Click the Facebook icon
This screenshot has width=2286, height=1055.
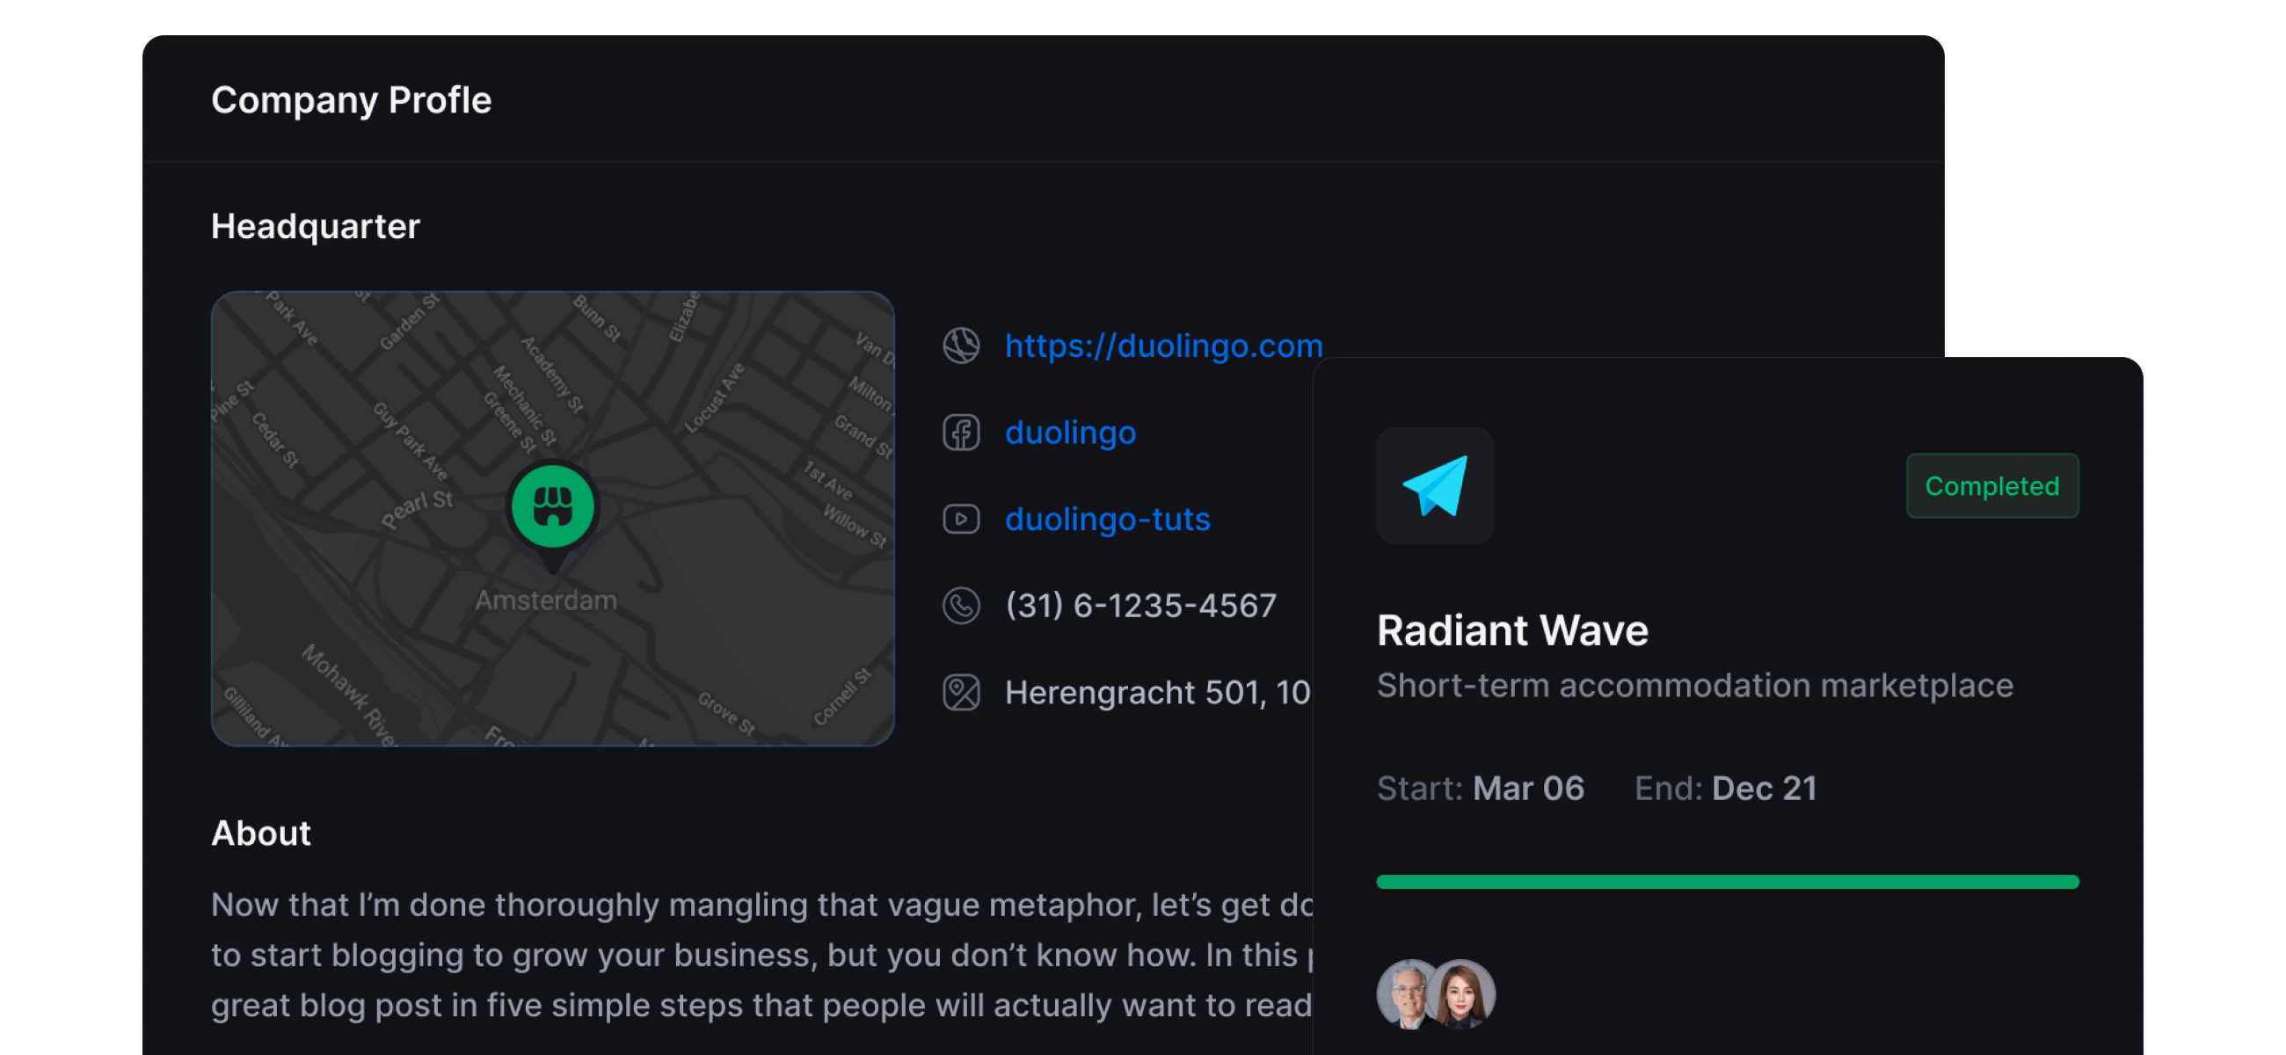961,433
